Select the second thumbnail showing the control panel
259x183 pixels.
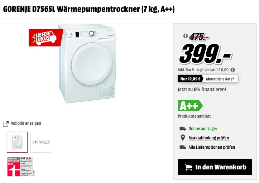(41, 142)
